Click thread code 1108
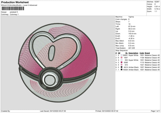 [x=142, y=58]
